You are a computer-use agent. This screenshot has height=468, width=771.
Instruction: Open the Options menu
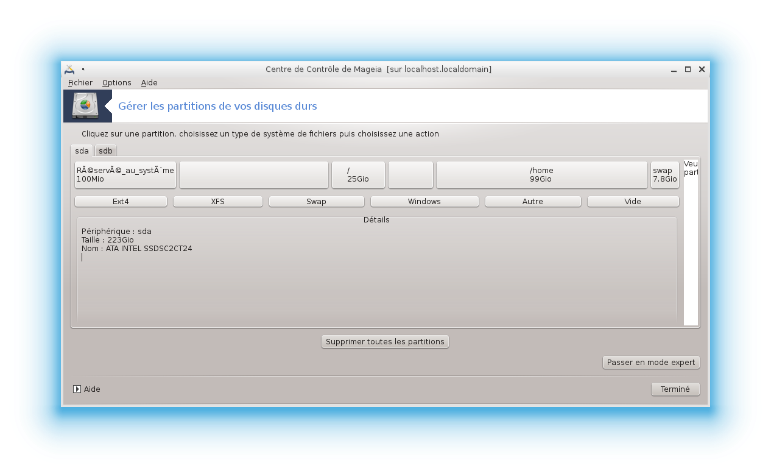tap(116, 83)
